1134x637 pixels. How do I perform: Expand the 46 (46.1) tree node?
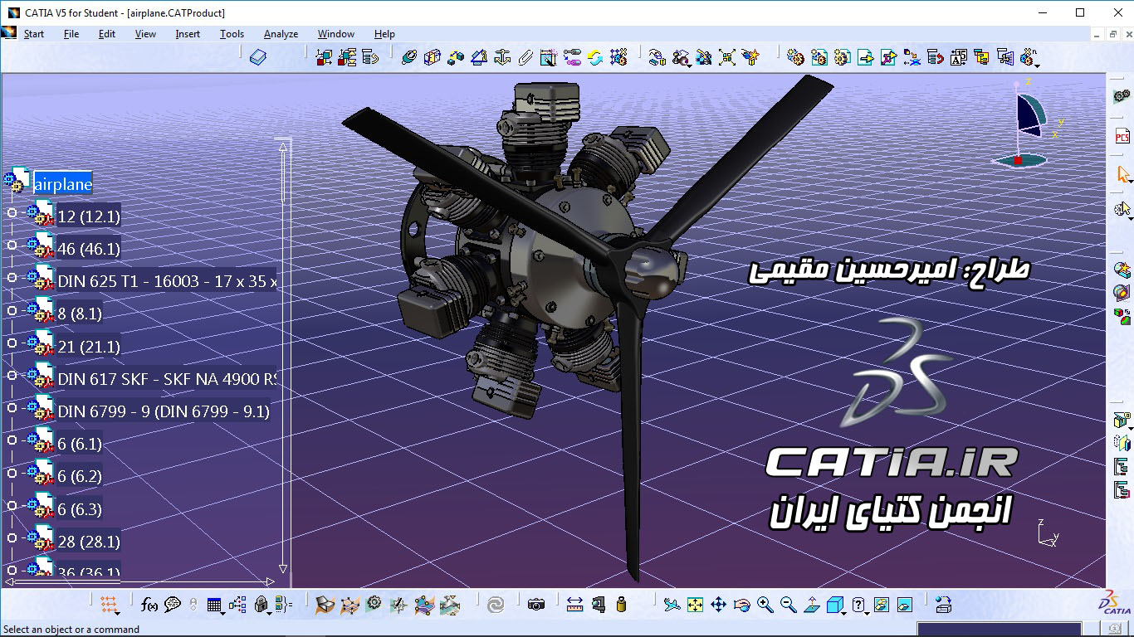[x=12, y=246]
